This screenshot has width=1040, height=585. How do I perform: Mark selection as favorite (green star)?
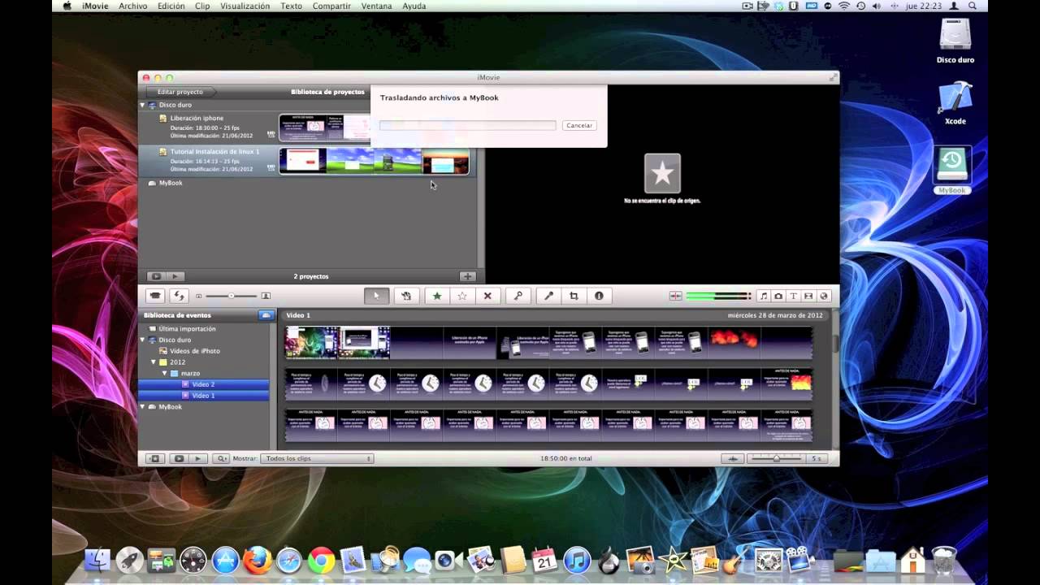[436, 296]
